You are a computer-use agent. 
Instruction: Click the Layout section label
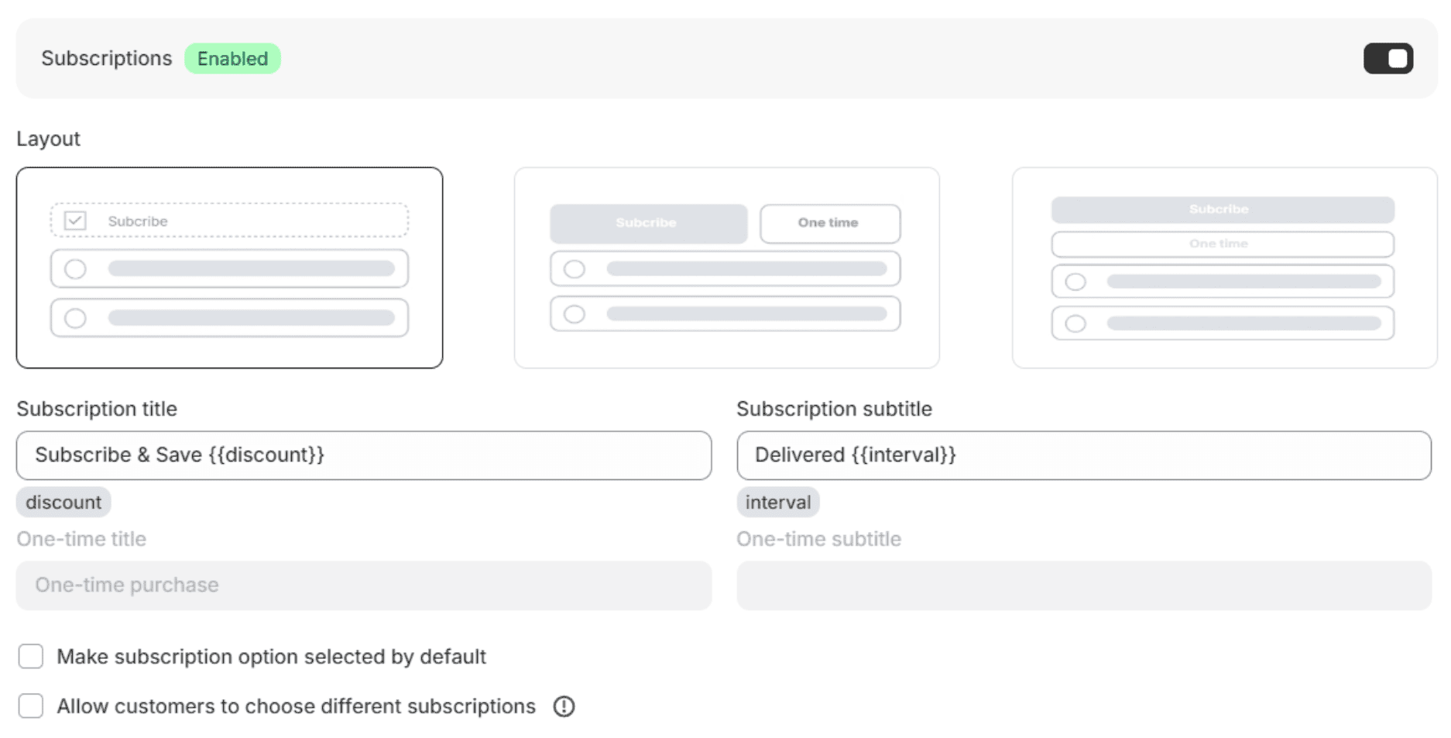pos(48,139)
